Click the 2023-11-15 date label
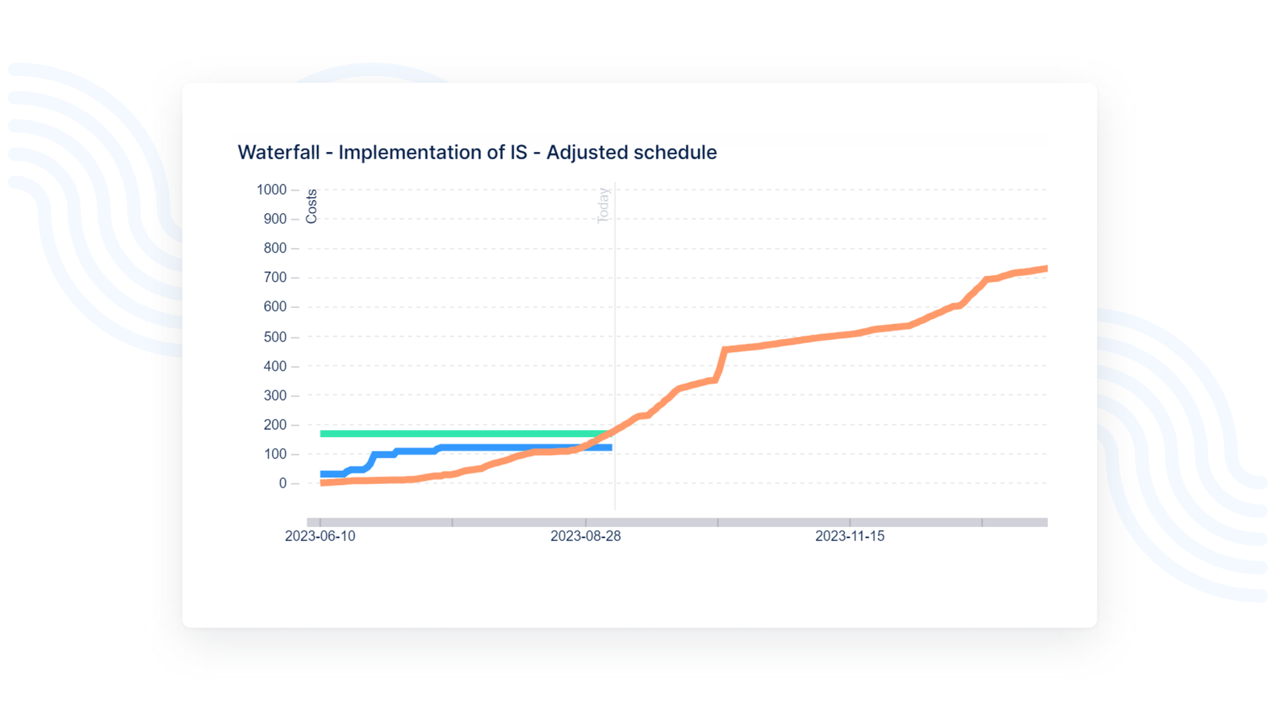The width and height of the screenshot is (1279, 717). click(849, 536)
